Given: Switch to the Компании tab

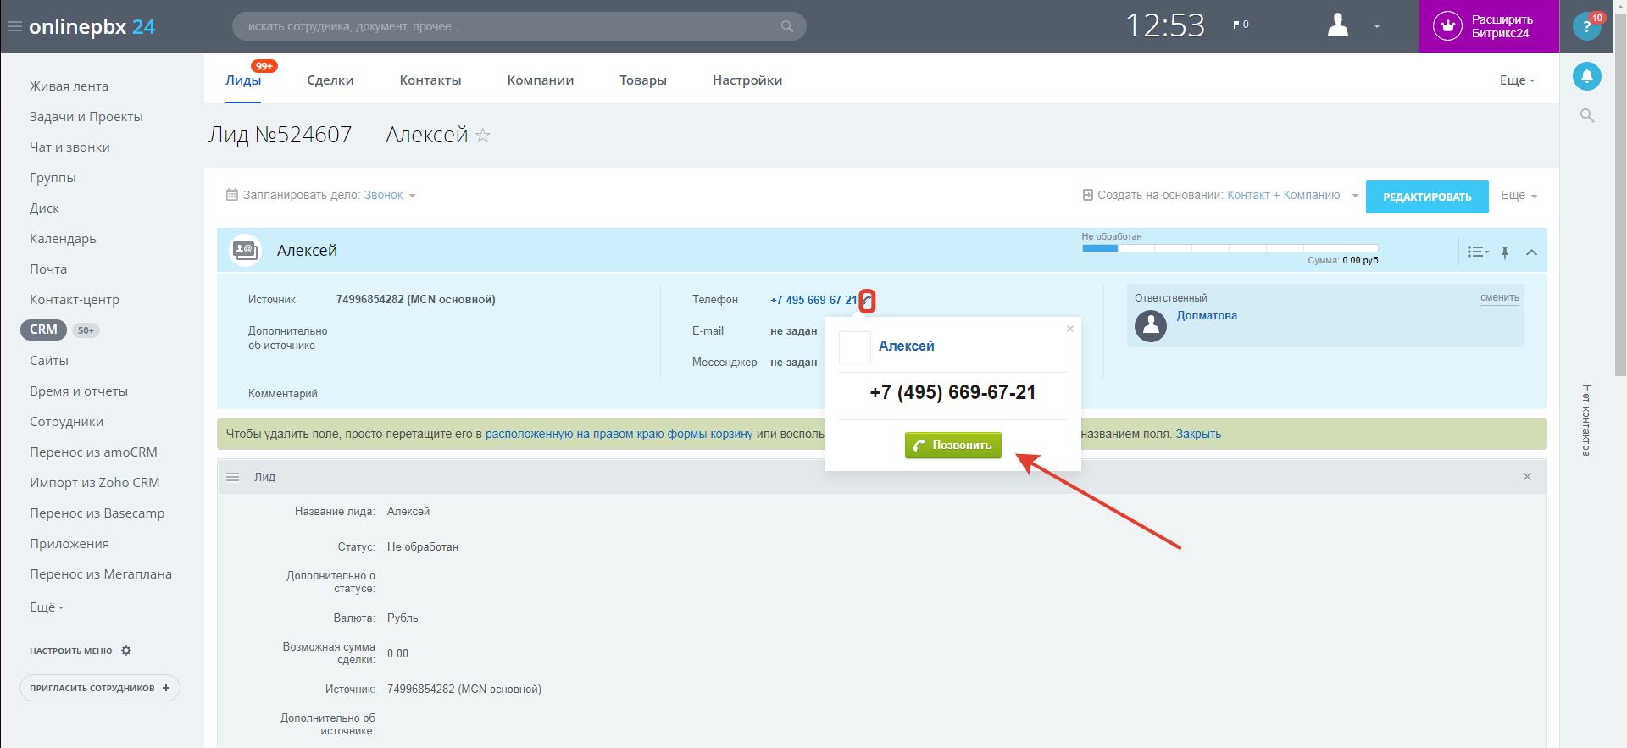Looking at the screenshot, I should click(x=541, y=80).
